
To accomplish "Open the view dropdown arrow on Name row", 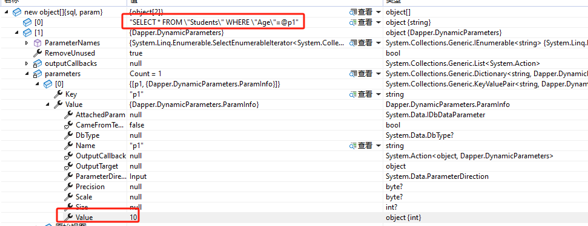I will click(x=378, y=146).
